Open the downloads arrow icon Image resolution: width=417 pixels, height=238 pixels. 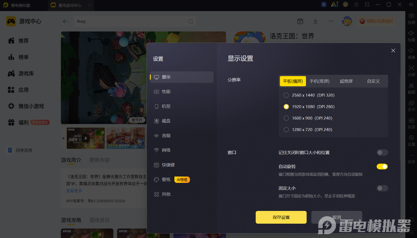(315, 21)
